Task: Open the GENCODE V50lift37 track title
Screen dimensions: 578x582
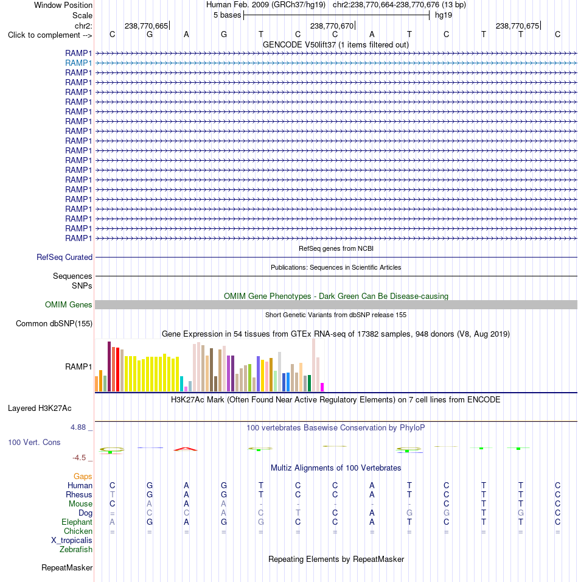Action: [336, 44]
